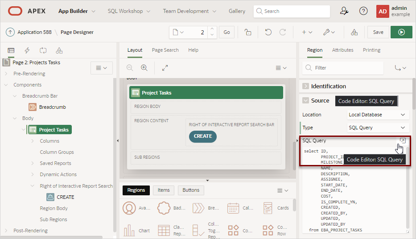The height and width of the screenshot is (239, 416).
Task: Show the Buttons gallery tab
Action: coord(191,190)
